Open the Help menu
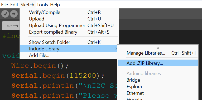This screenshot has width=202, height=100. coord(55,5)
